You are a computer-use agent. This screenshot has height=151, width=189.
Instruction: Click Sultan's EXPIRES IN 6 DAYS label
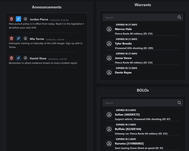point(126,110)
